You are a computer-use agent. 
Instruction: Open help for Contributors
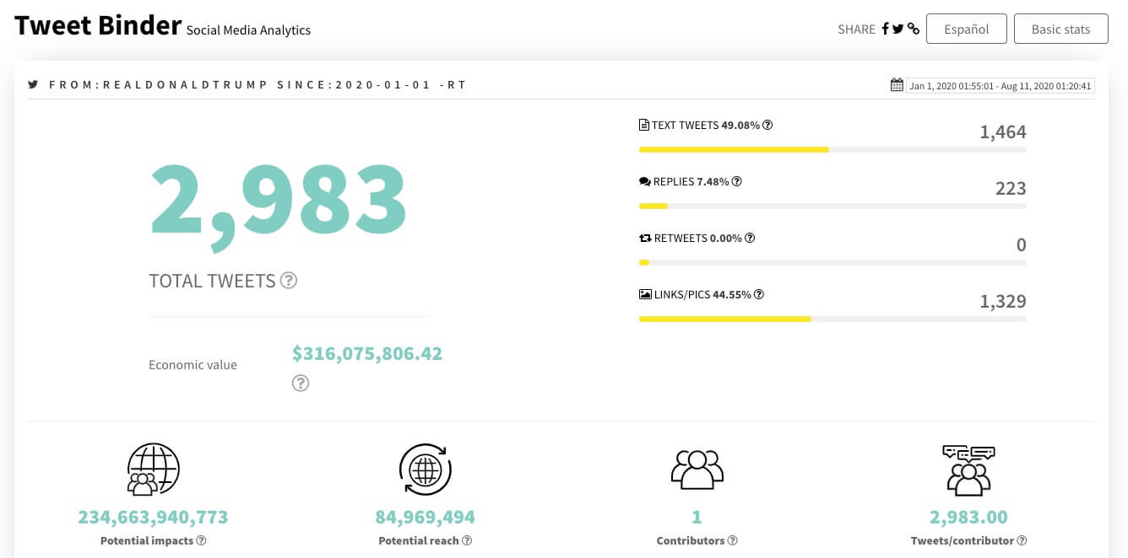733,540
